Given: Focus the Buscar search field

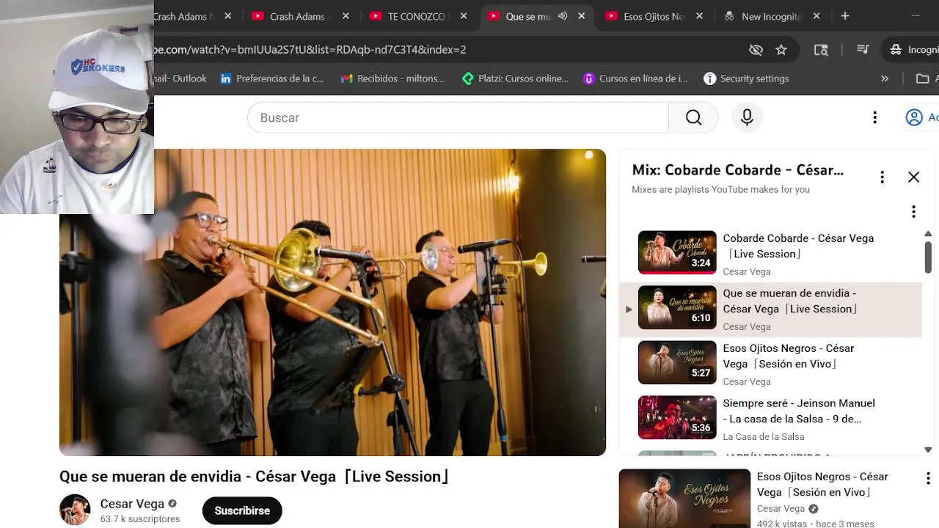Looking at the screenshot, I should tap(458, 117).
